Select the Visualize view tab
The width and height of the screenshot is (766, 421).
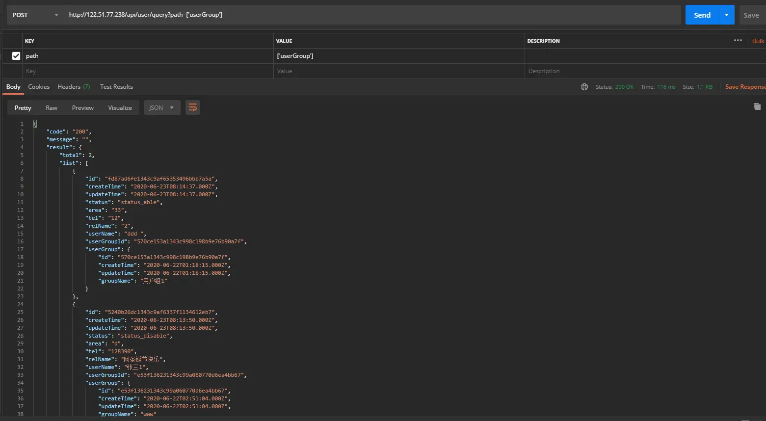coord(120,107)
